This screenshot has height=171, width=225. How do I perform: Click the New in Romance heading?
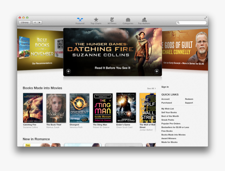tap(36, 139)
